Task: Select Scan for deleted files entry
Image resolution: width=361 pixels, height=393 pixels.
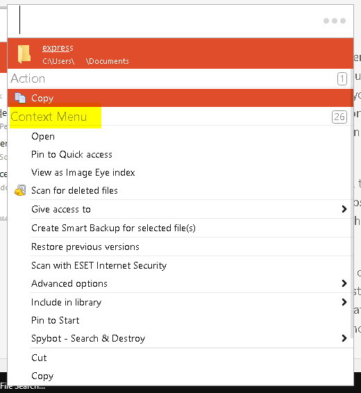Action: [74, 190]
